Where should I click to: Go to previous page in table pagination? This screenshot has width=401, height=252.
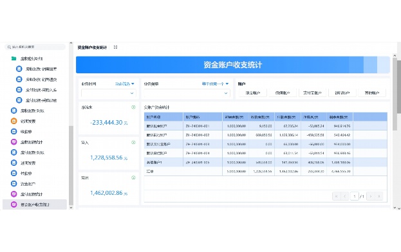tap(345, 196)
